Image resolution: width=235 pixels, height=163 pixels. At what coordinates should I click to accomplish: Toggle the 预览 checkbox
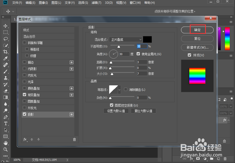190,55
